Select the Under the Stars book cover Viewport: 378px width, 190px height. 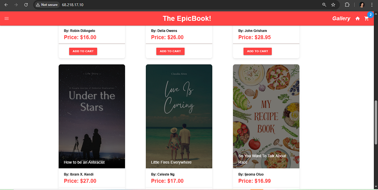tap(92, 116)
